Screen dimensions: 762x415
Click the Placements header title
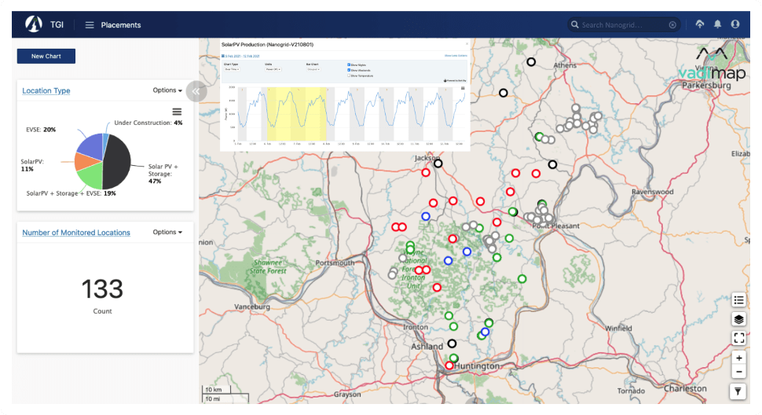[x=120, y=25]
